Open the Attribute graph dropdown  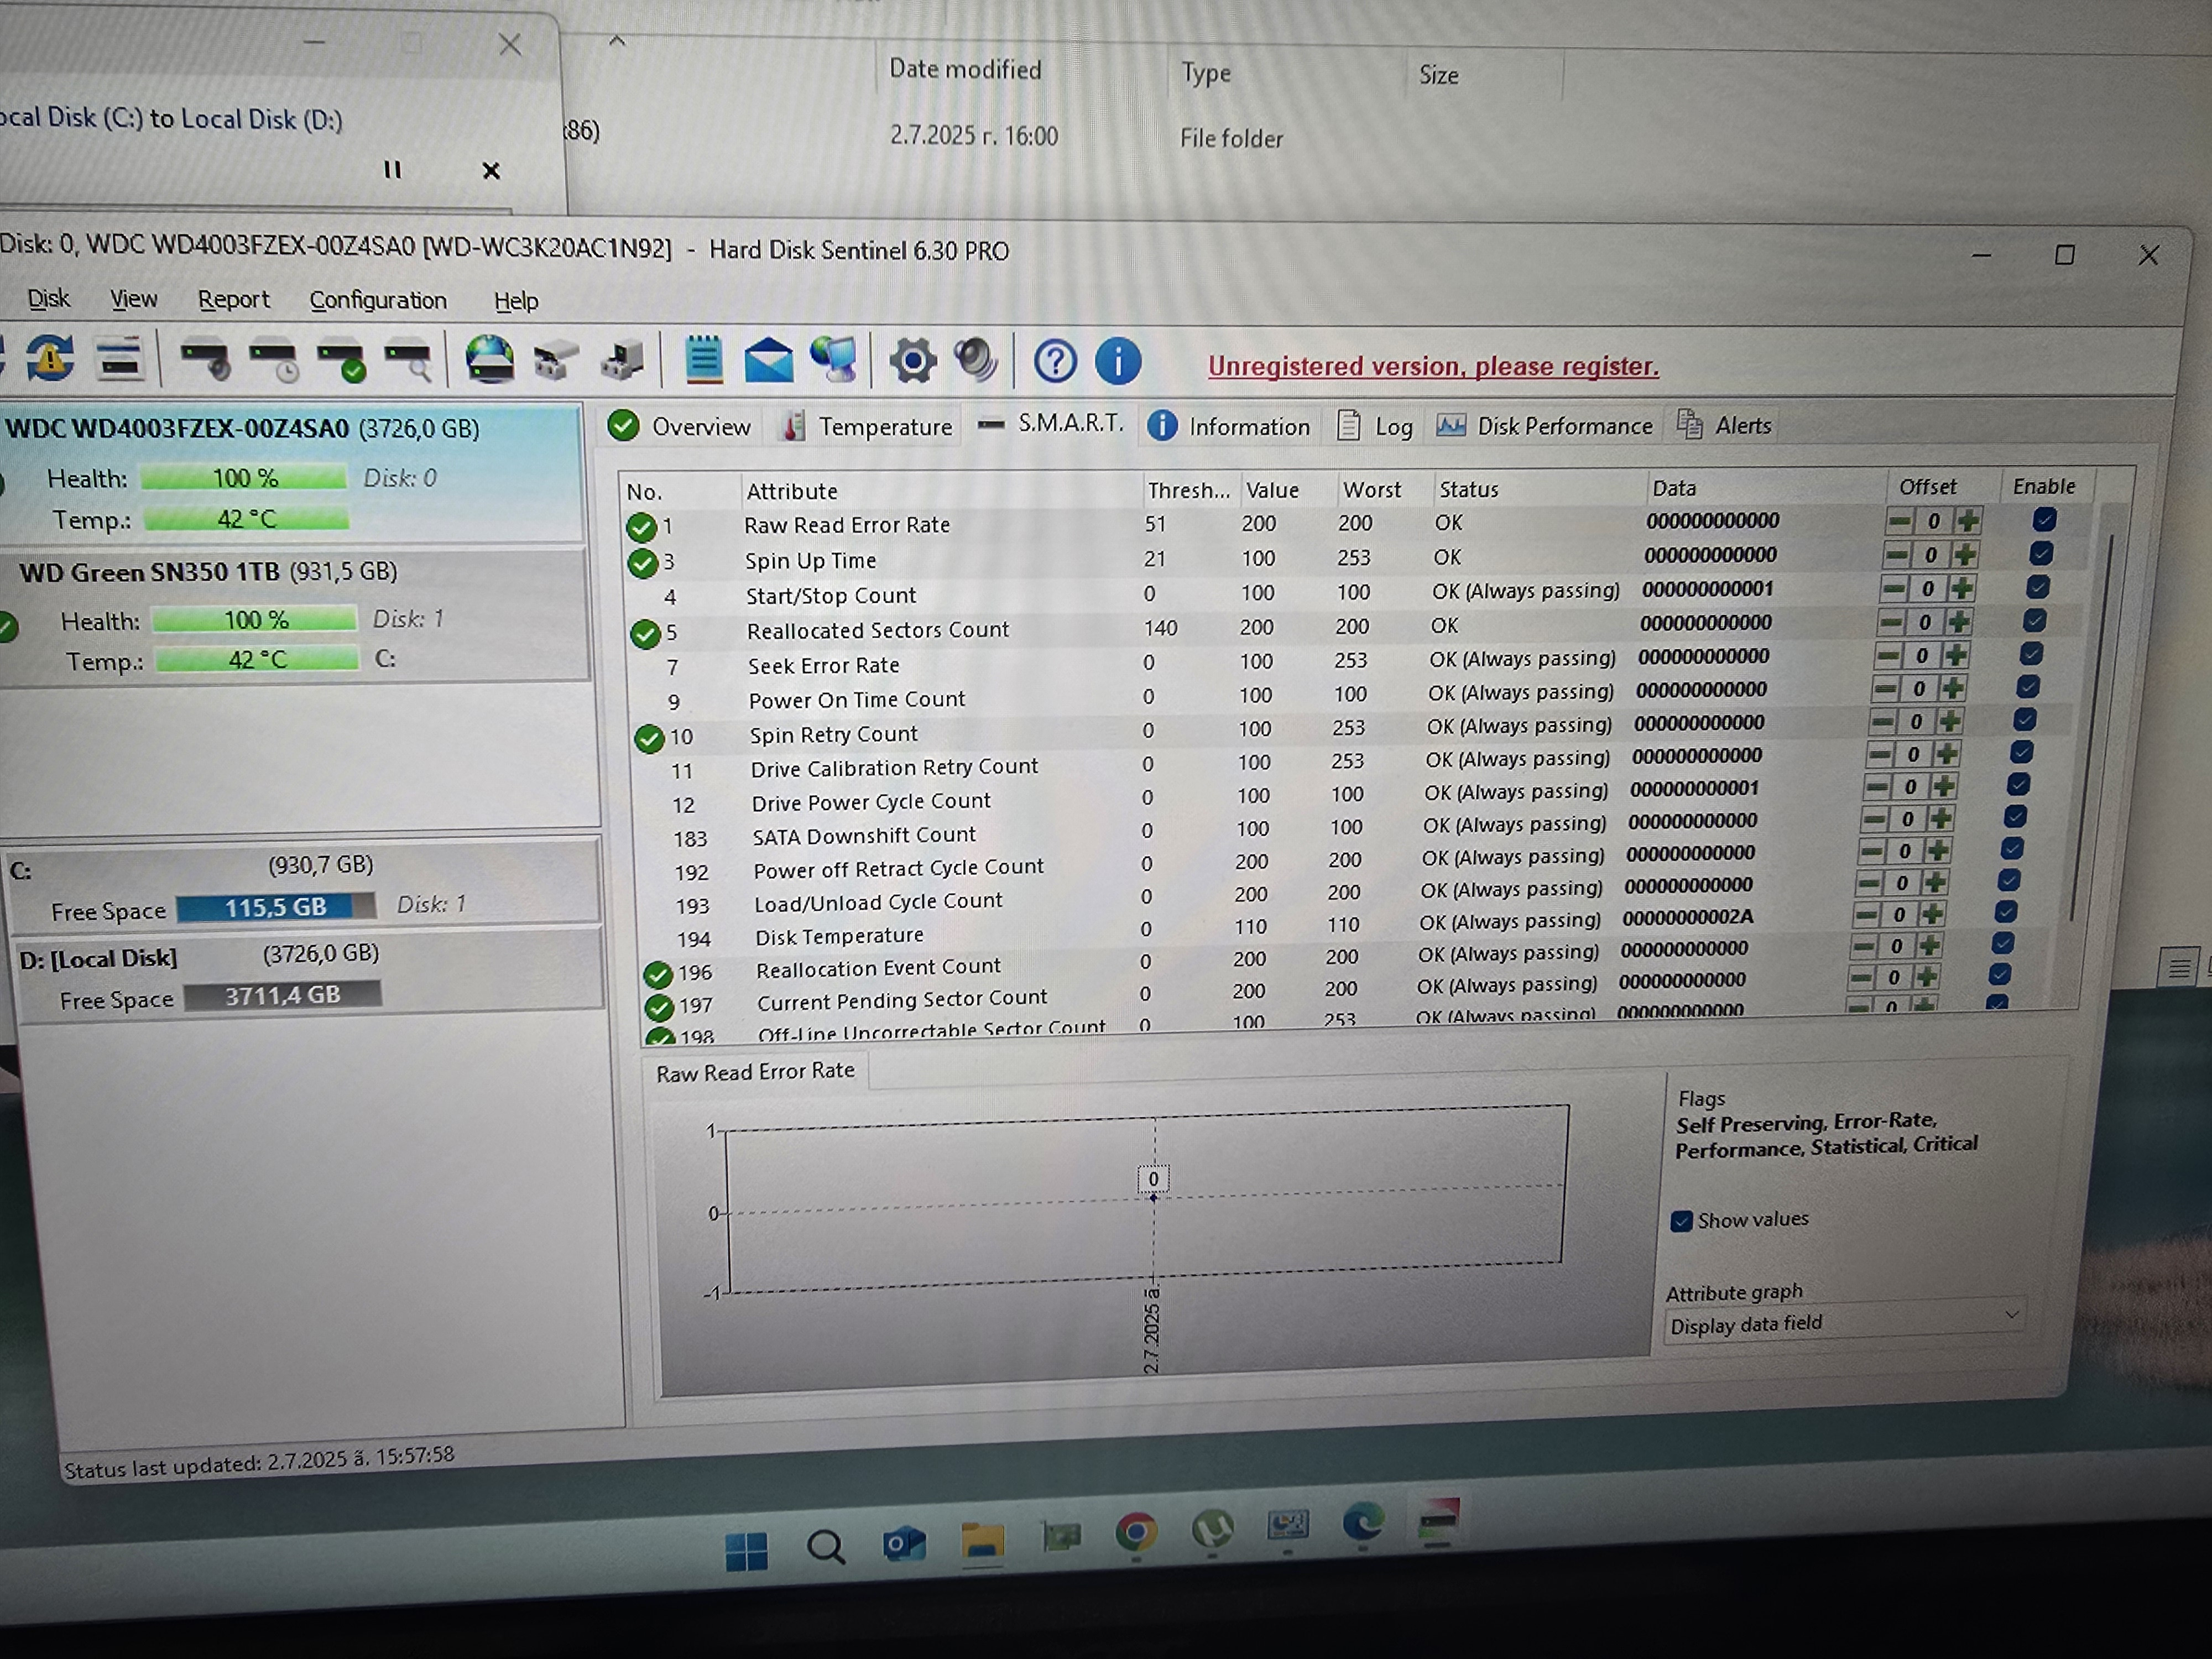click(1845, 1322)
